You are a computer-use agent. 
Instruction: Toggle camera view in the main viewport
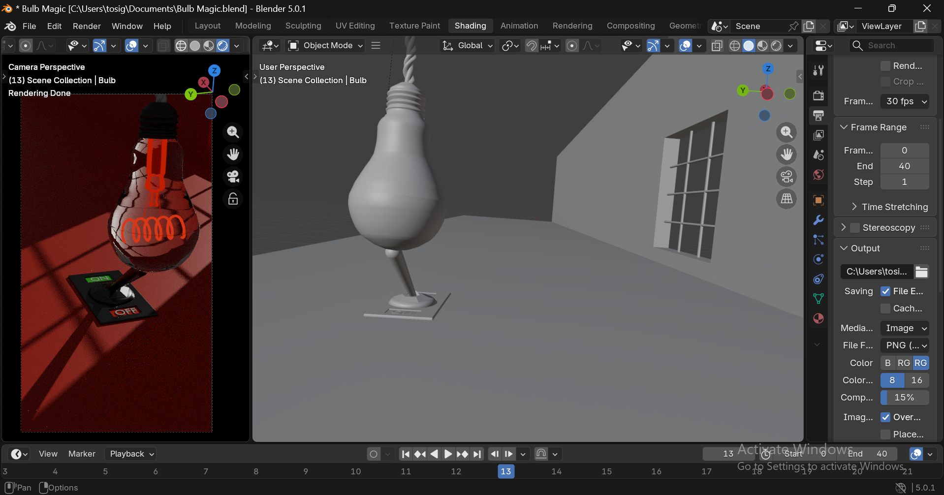pos(787,177)
